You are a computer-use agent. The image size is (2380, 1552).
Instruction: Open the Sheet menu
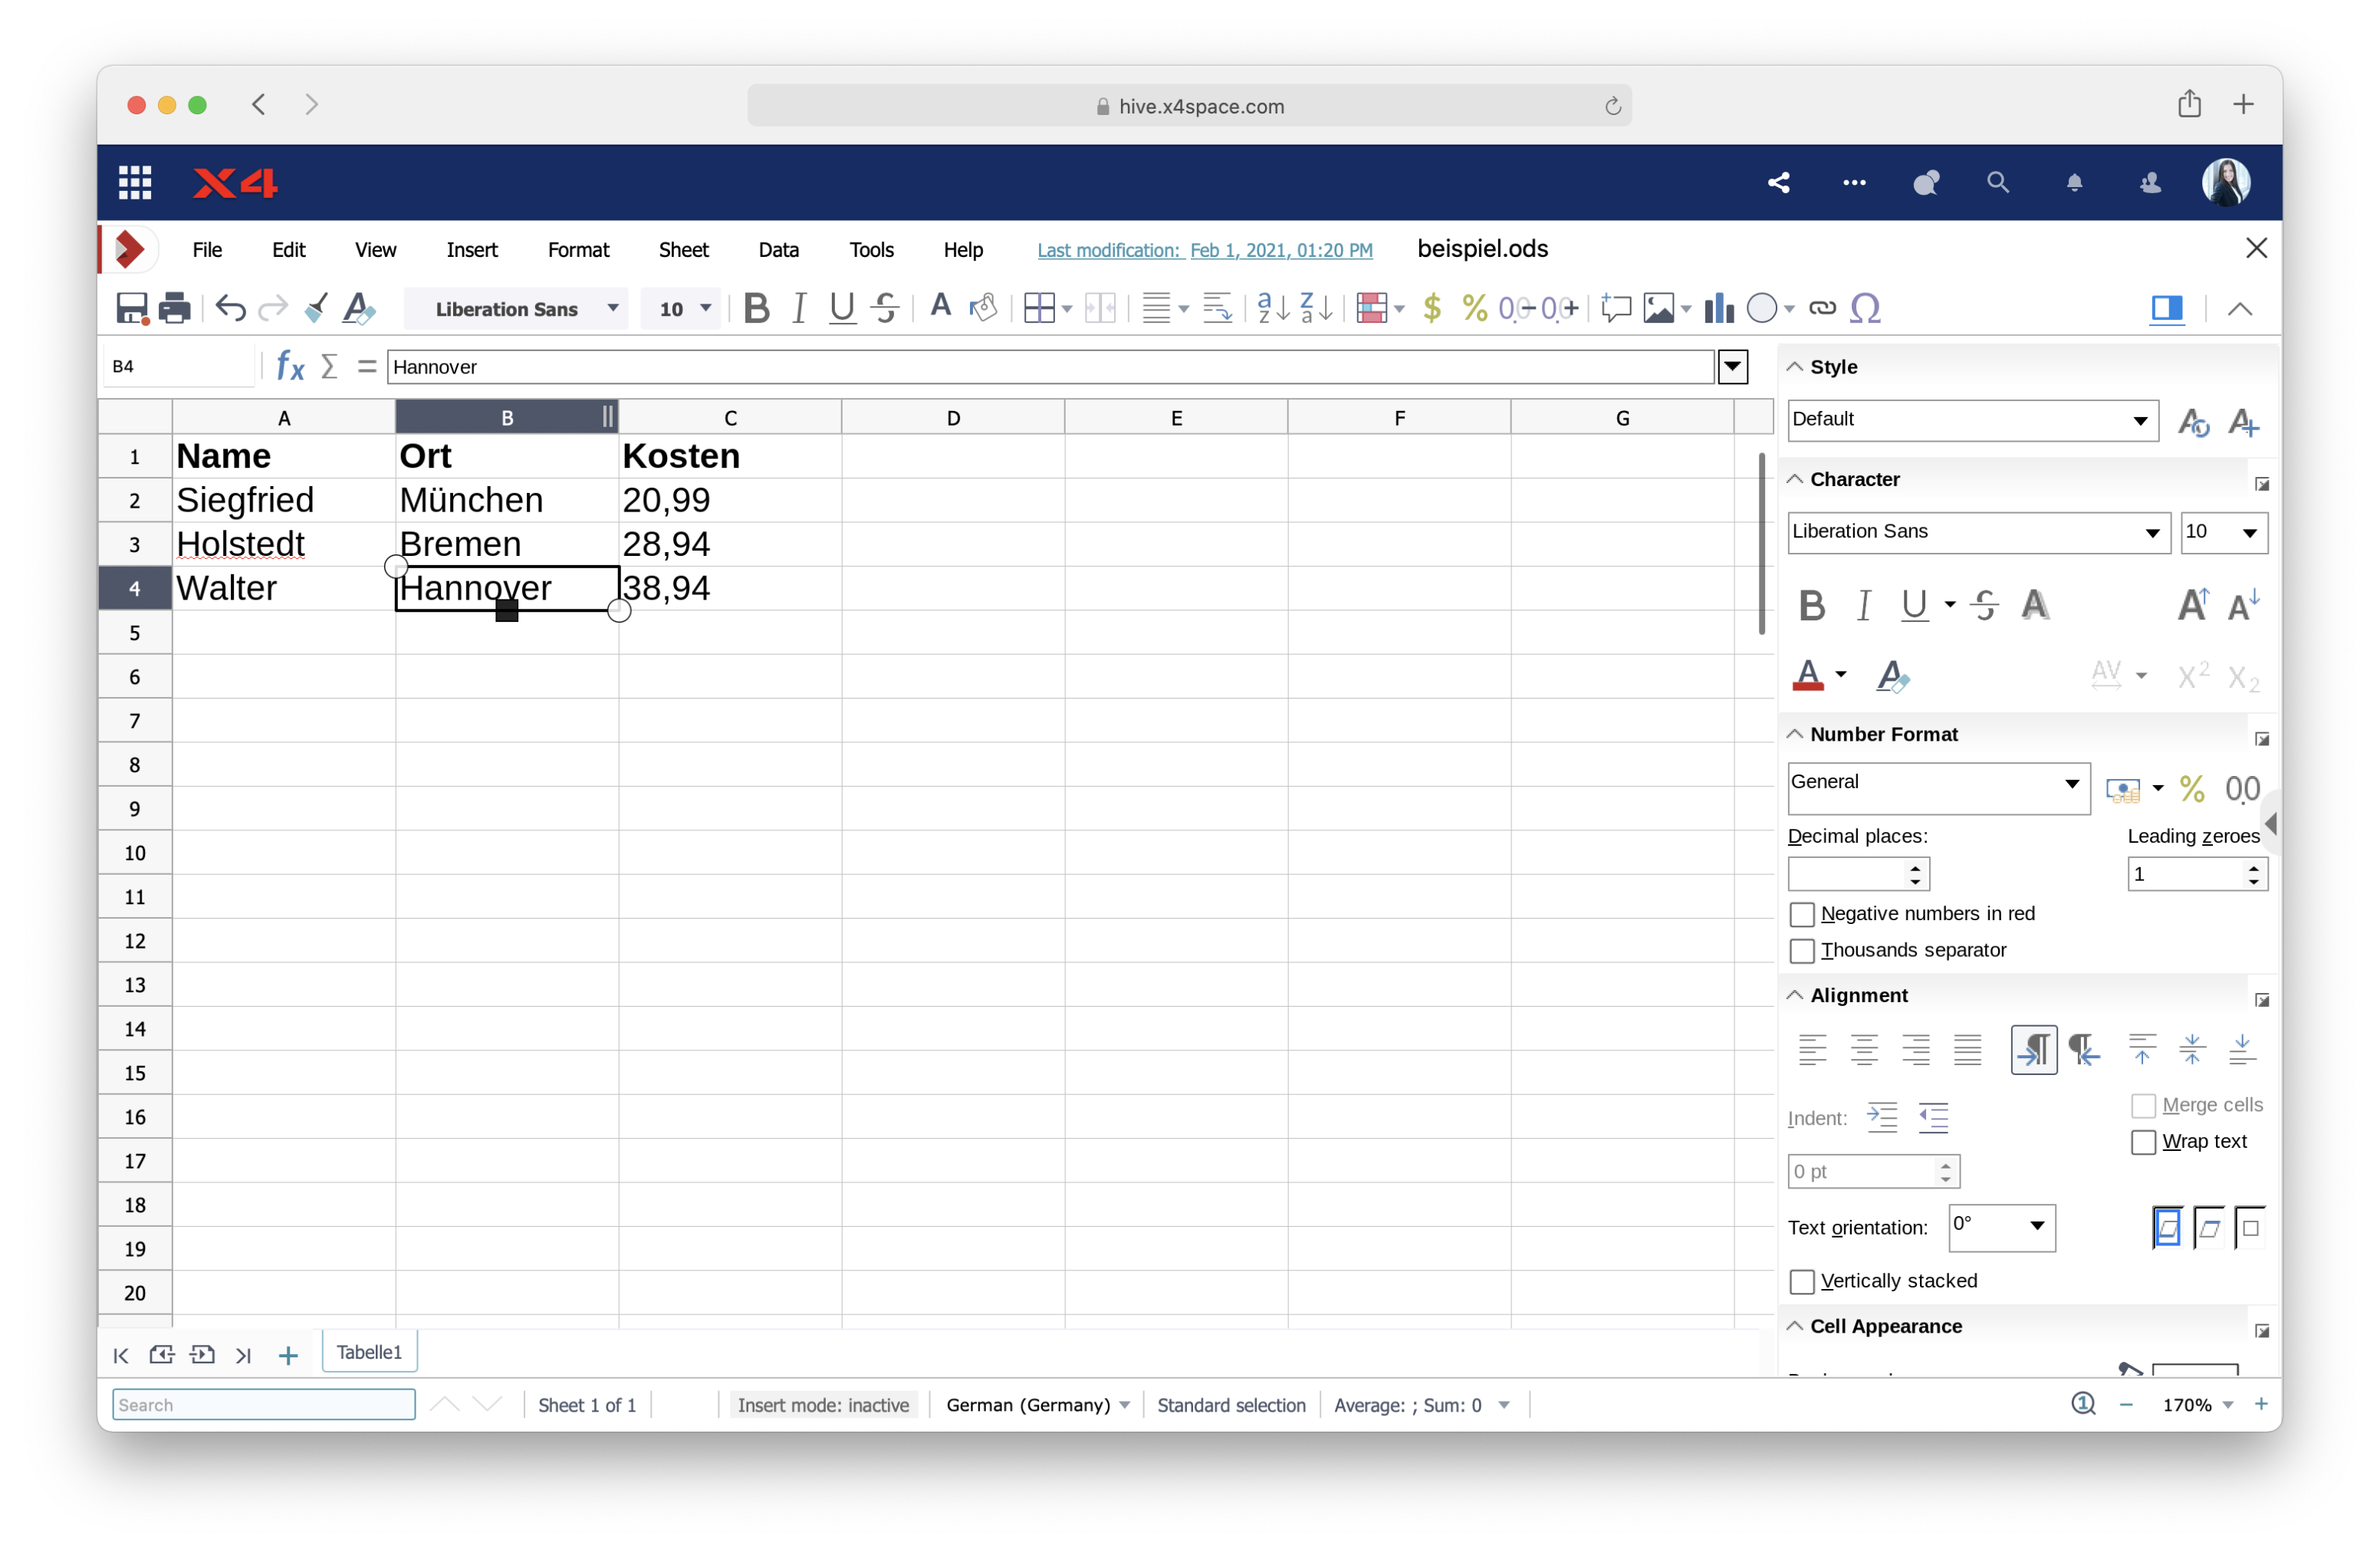click(683, 250)
